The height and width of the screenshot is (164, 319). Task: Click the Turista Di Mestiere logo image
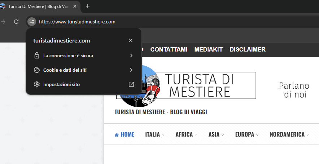click(x=186, y=86)
